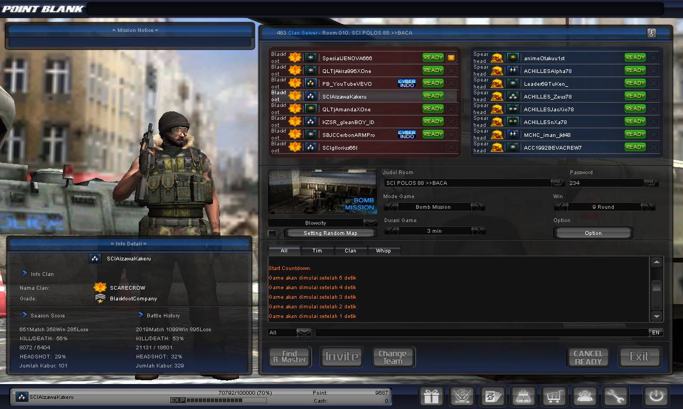Switch to the Whisp chat tab
This screenshot has width=683, height=409.
click(383, 250)
